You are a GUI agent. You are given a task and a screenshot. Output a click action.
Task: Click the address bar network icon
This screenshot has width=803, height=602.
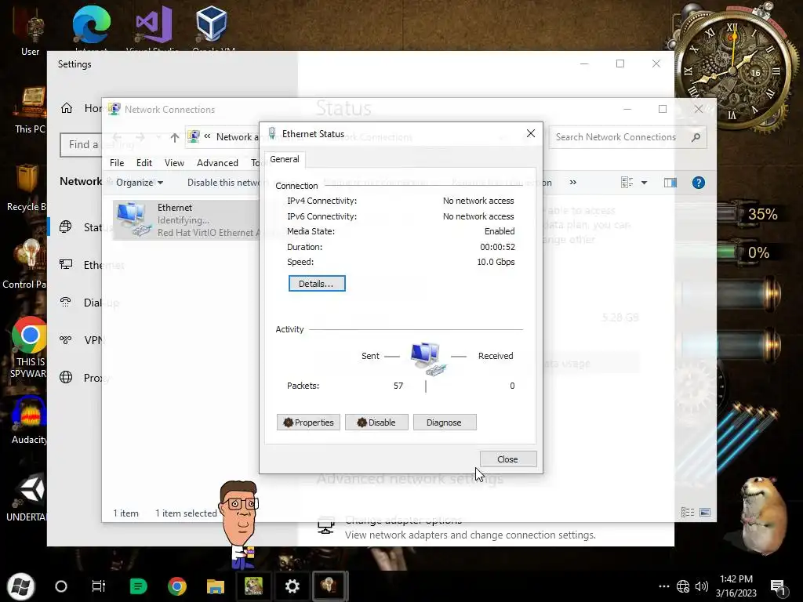[x=194, y=136]
